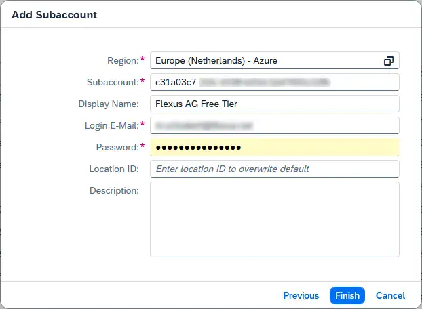422x309 pixels.
Task: Click the Region field showing Europe (Netherlands) - Azure
Action: pyautogui.click(x=265, y=61)
